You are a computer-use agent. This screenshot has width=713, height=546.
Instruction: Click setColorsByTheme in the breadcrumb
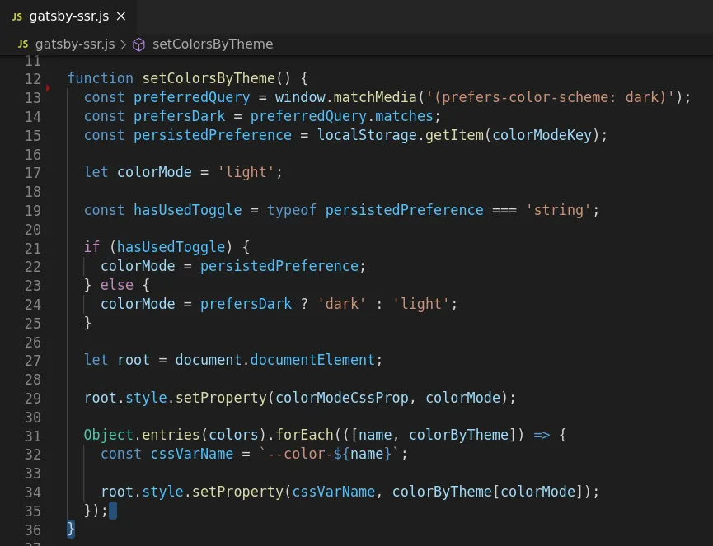click(x=213, y=44)
